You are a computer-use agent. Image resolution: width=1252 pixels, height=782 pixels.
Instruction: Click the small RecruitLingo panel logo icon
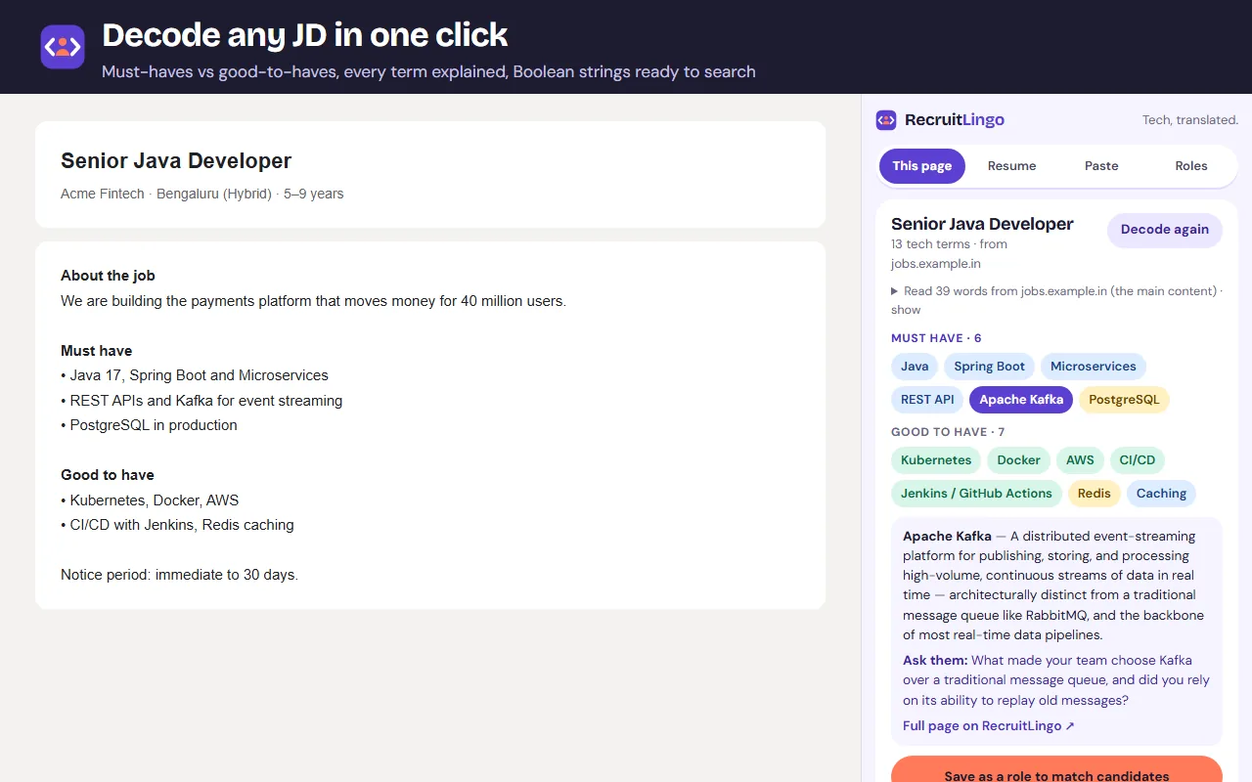point(886,120)
